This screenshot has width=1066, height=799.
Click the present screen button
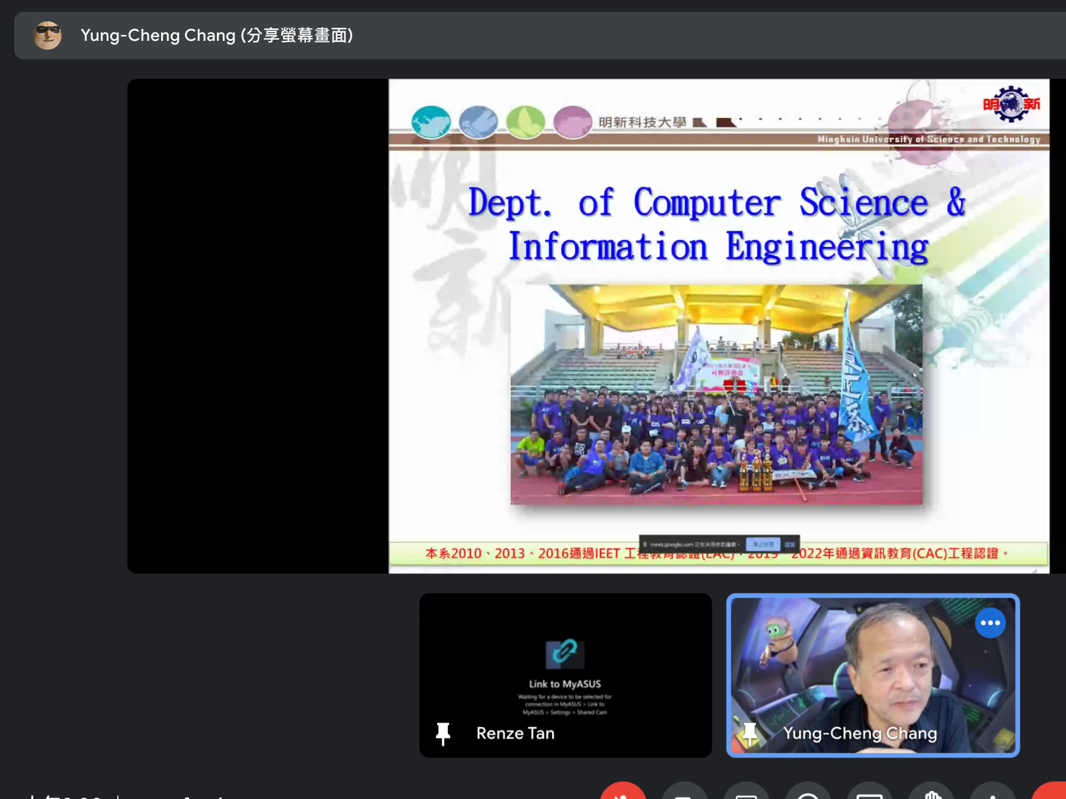click(x=869, y=793)
